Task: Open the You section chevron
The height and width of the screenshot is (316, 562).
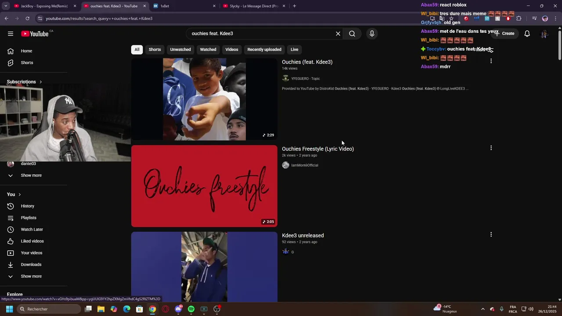Action: pos(19,194)
